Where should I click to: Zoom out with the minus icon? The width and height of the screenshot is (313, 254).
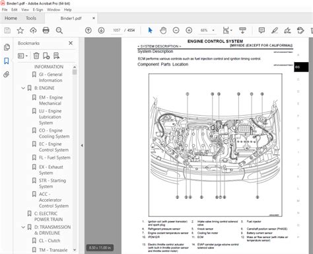coord(176,30)
